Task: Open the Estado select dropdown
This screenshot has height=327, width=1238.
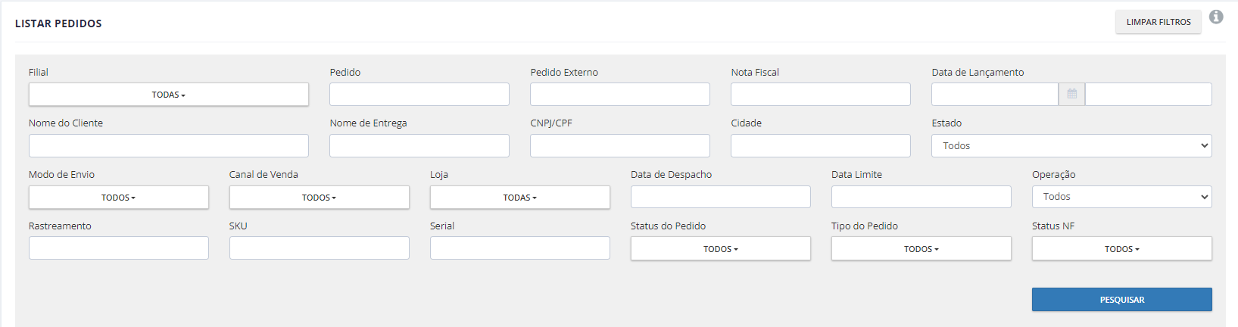Action: coord(1071,145)
